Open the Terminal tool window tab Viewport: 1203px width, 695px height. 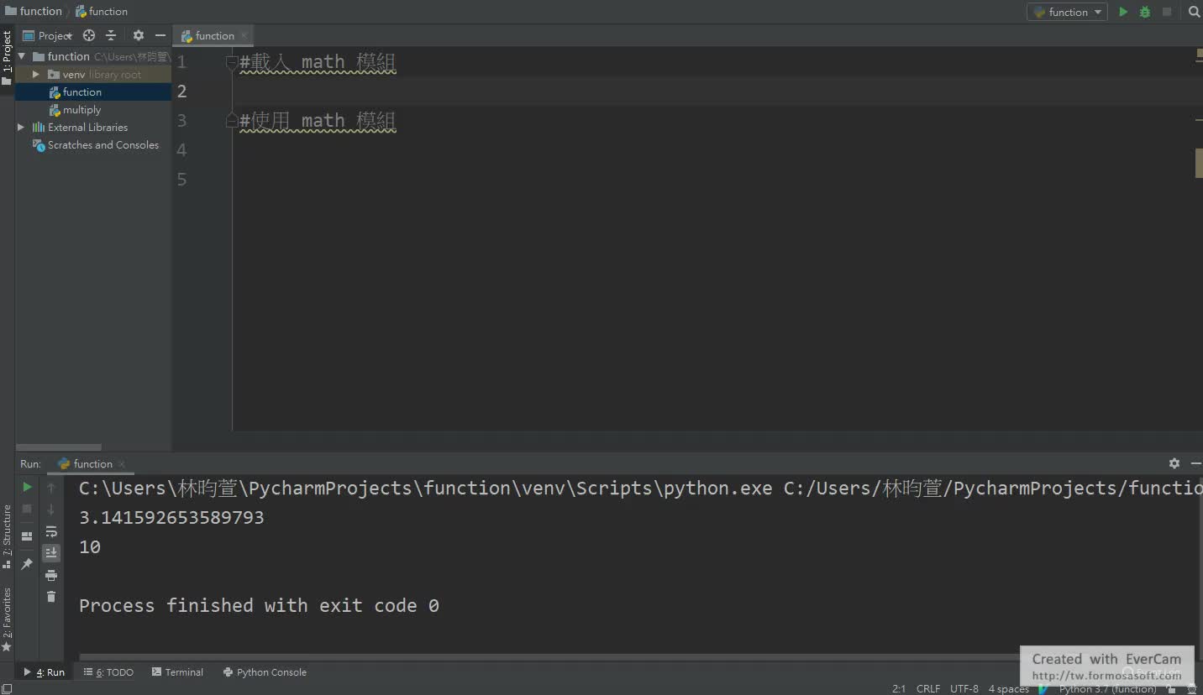point(177,672)
